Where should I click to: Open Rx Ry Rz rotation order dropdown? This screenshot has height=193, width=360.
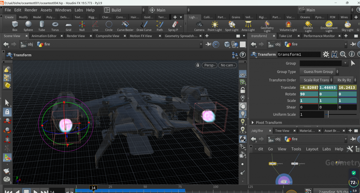tap(345, 80)
